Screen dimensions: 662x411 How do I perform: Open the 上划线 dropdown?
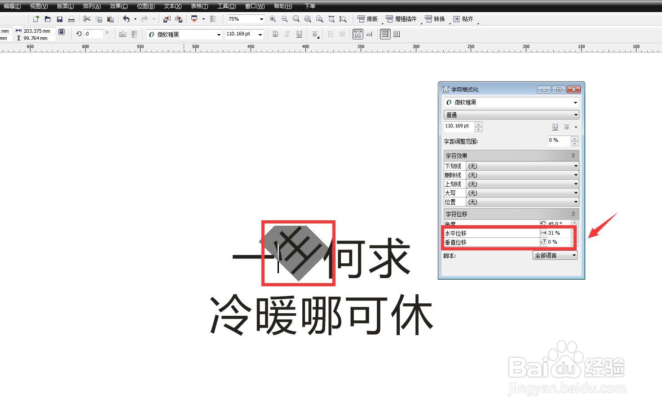[522, 184]
